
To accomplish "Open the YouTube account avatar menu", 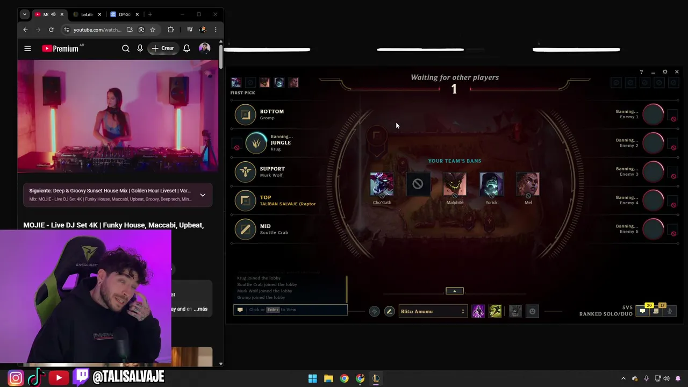I will (204, 48).
